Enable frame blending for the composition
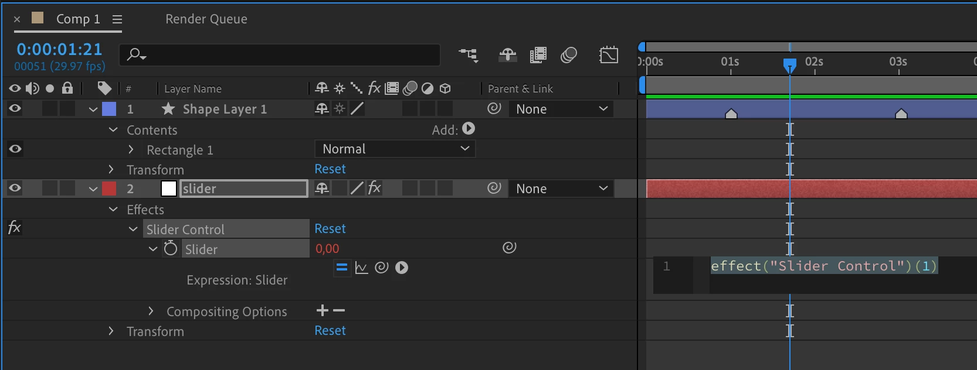977x370 pixels. click(538, 55)
